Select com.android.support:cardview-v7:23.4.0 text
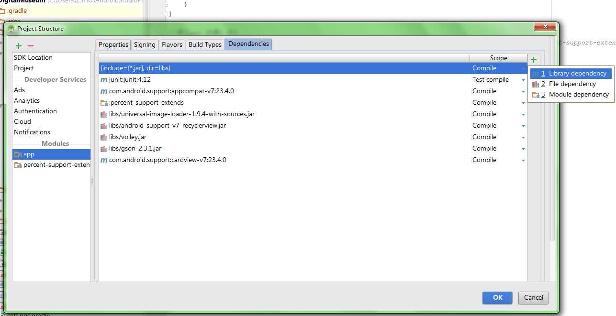Image resolution: width=616 pixels, height=316 pixels. [x=168, y=160]
